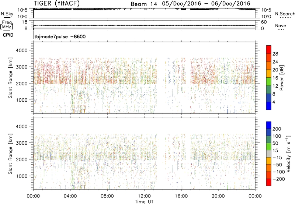Click the Slant Range [km] label of power panel
The height and width of the screenshot is (204, 295).
click(x=11, y=78)
